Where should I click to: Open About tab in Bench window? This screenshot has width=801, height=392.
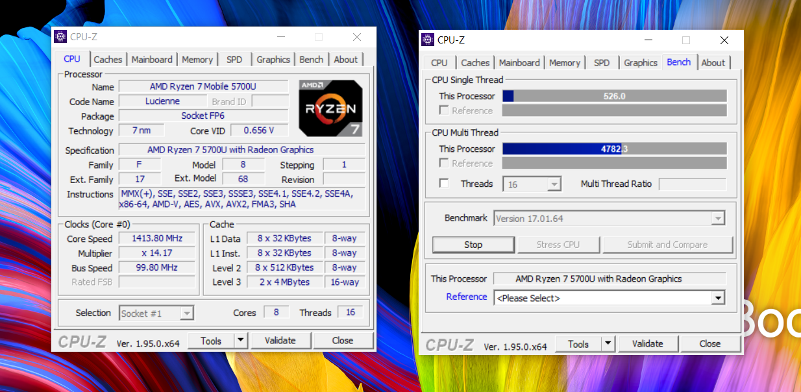click(713, 63)
